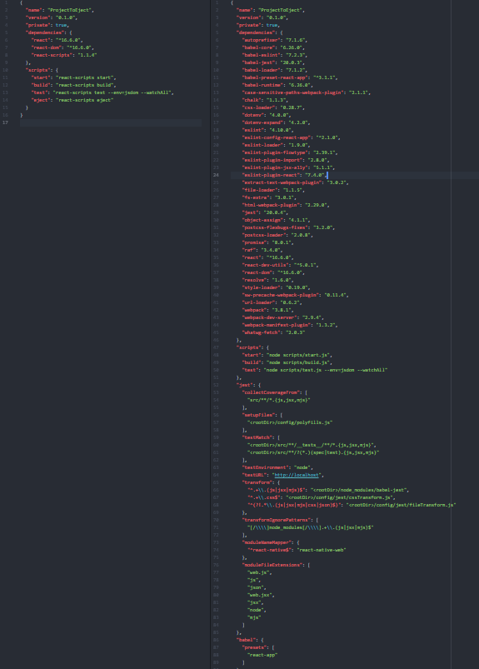Image resolution: width=479 pixels, height=669 pixels.
Task: Click the "html-webpack-plugin" key
Action: (x=271, y=205)
